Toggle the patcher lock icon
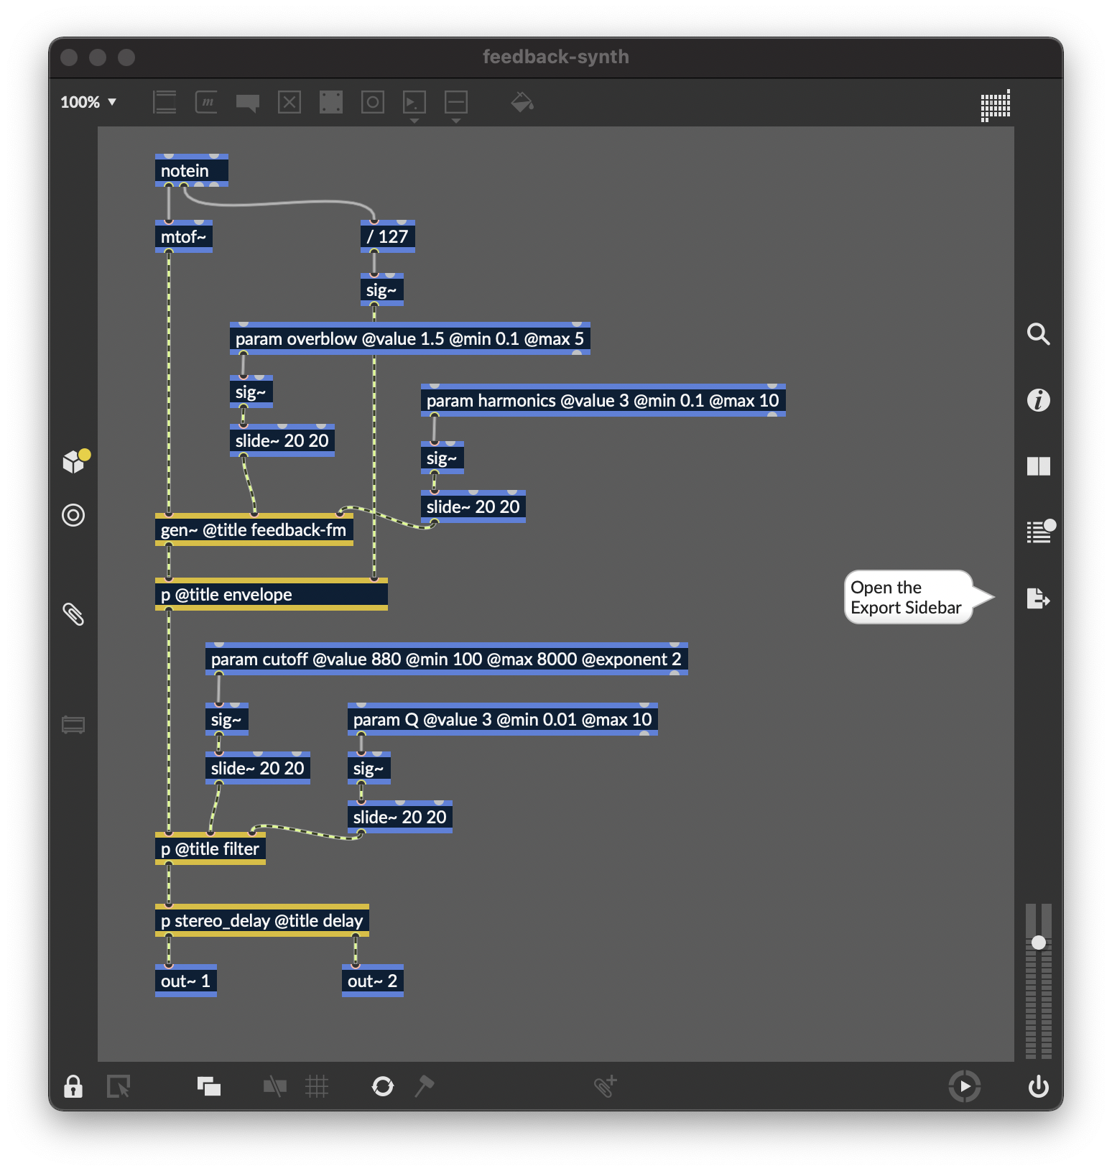 (x=73, y=1086)
